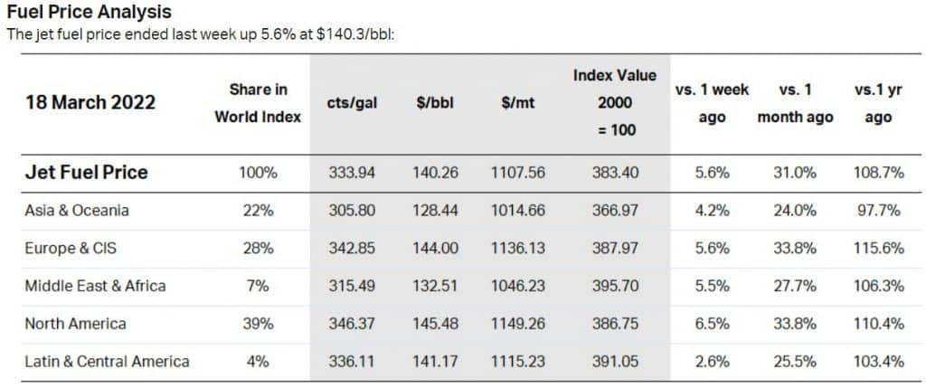Click the 140.26 $/bbl jet fuel value

click(x=435, y=173)
